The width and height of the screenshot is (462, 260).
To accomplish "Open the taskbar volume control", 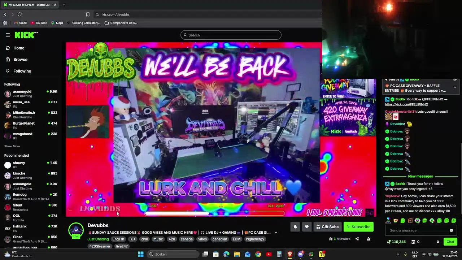I will 430,254.
